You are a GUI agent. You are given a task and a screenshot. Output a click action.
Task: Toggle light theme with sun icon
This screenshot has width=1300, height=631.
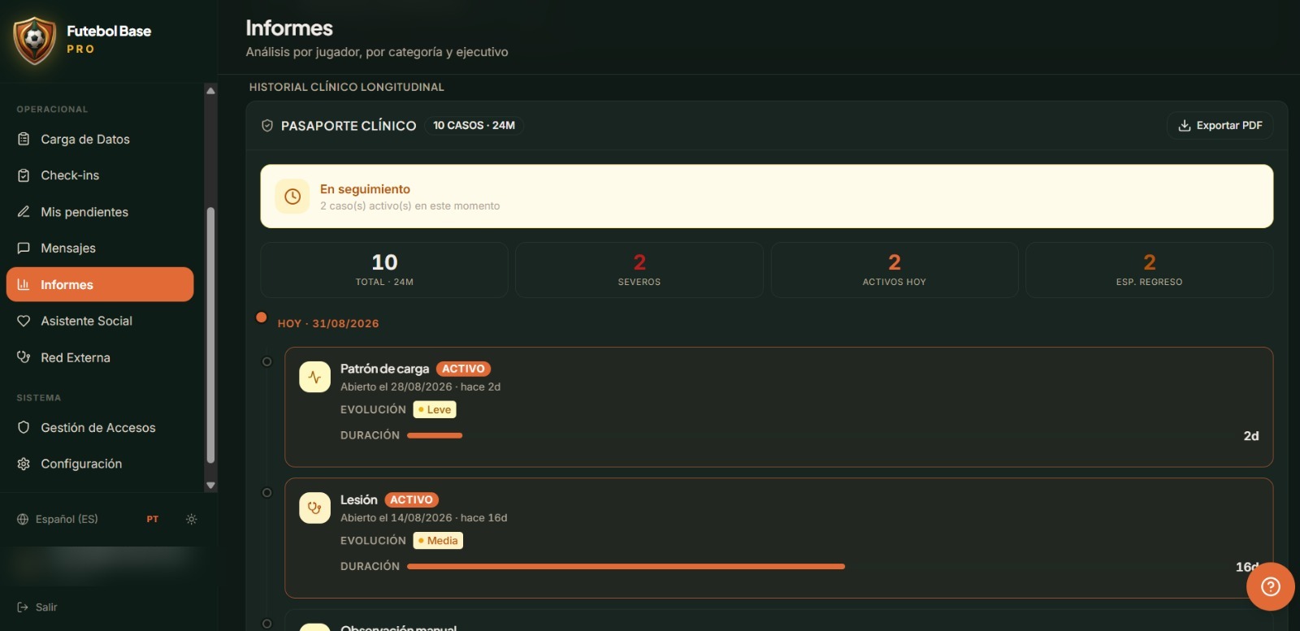point(191,519)
